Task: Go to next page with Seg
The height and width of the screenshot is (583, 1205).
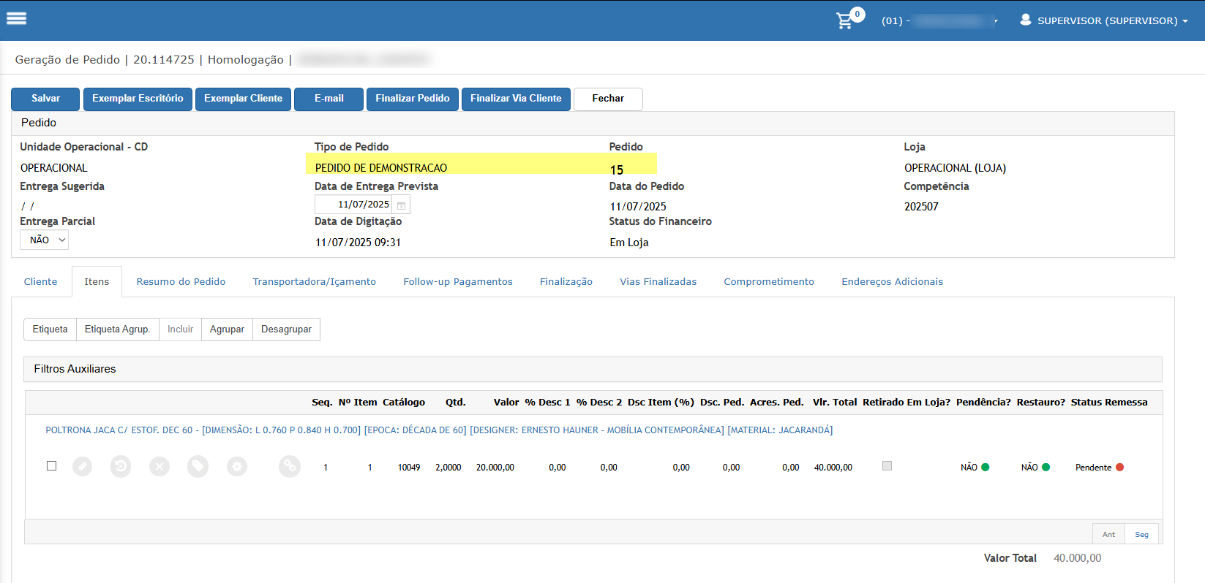Action: (1141, 534)
